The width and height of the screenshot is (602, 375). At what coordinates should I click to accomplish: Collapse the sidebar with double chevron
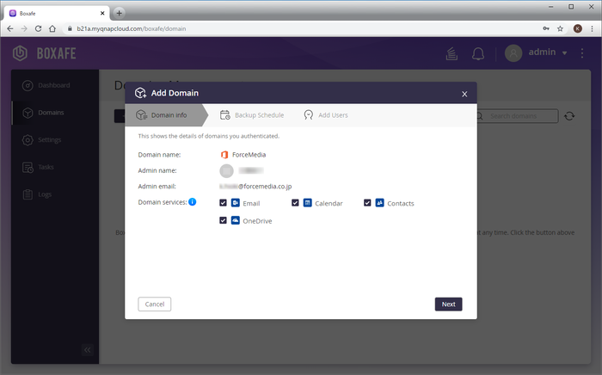[87, 350]
